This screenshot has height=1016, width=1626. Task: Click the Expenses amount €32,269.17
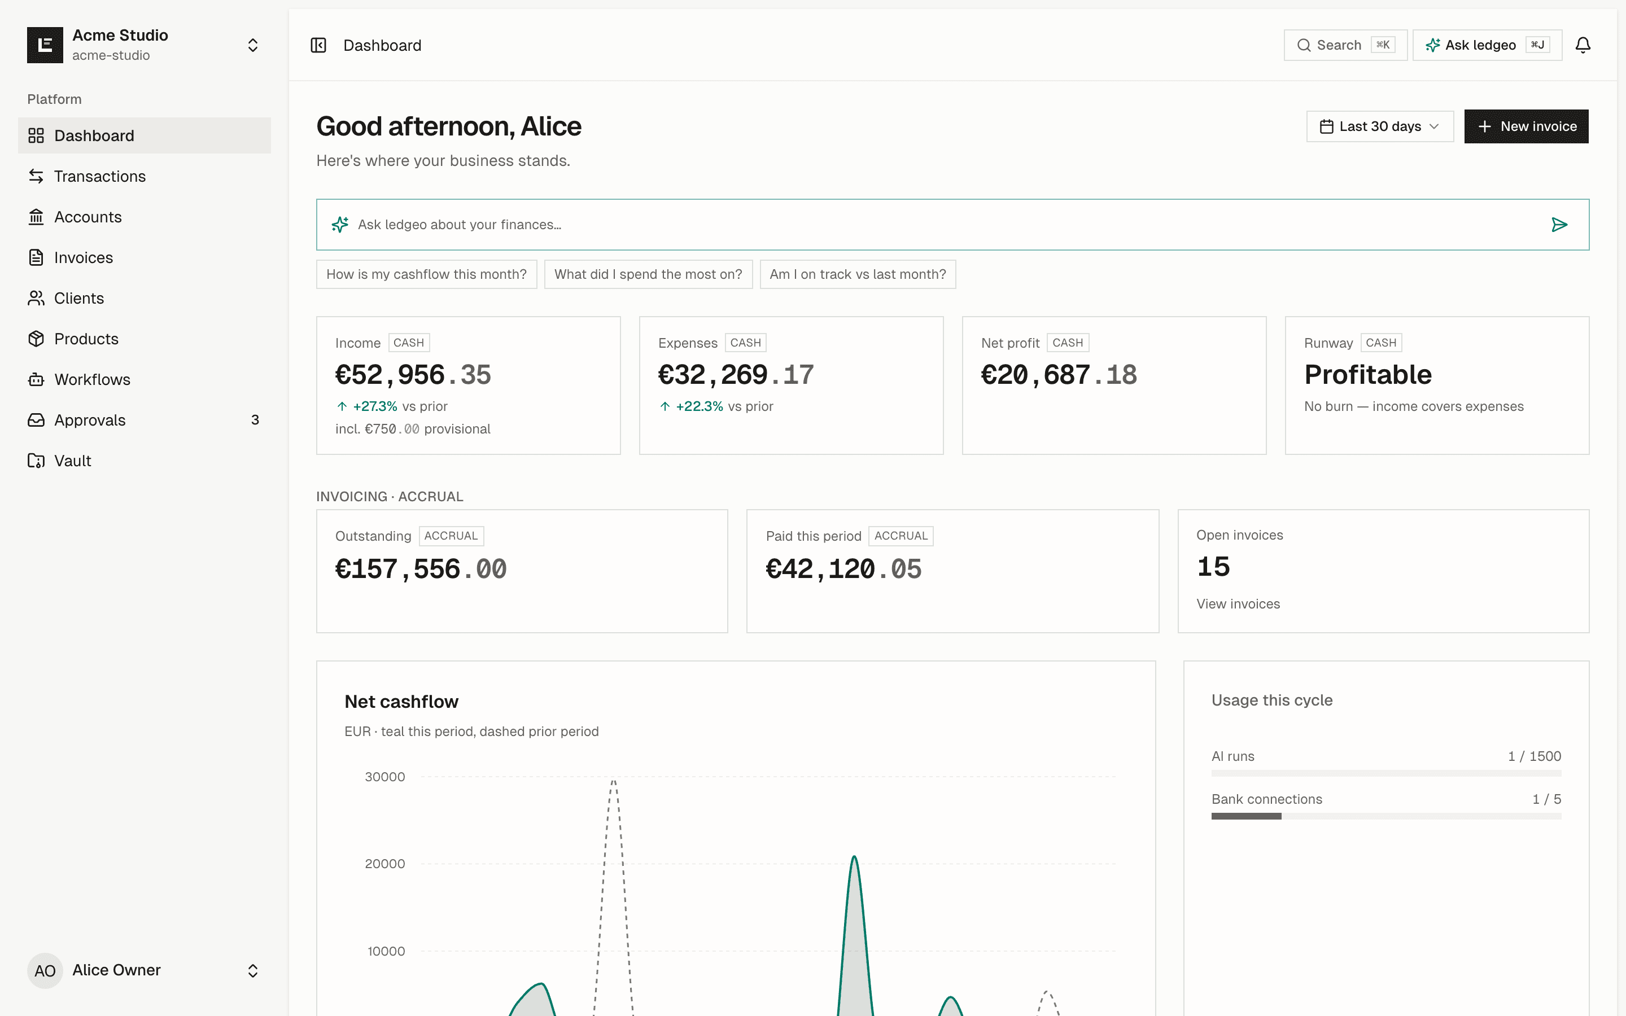click(736, 375)
